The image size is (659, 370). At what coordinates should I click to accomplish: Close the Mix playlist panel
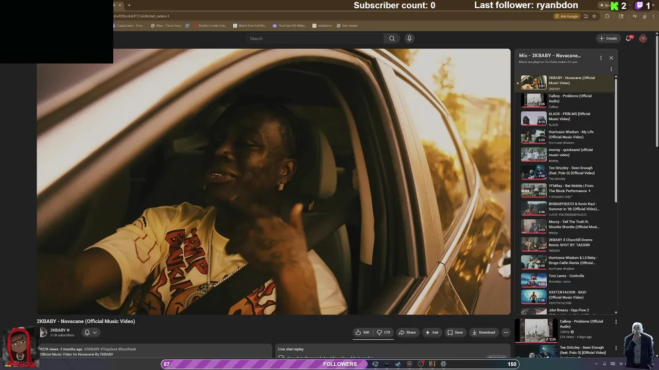click(x=611, y=58)
